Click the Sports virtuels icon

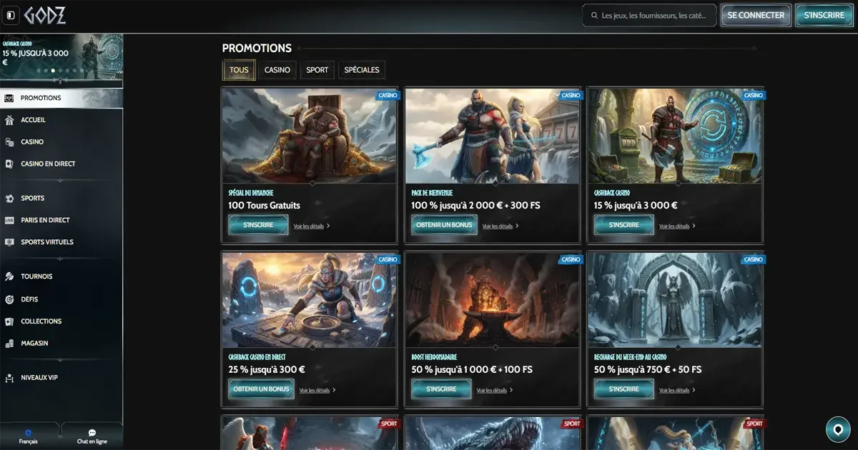(9, 242)
